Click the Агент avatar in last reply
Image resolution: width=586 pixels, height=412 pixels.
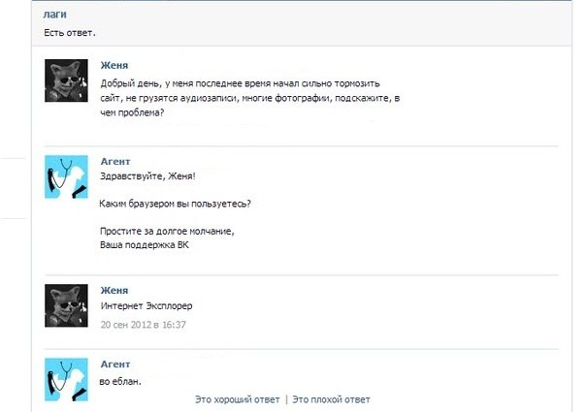(66, 379)
